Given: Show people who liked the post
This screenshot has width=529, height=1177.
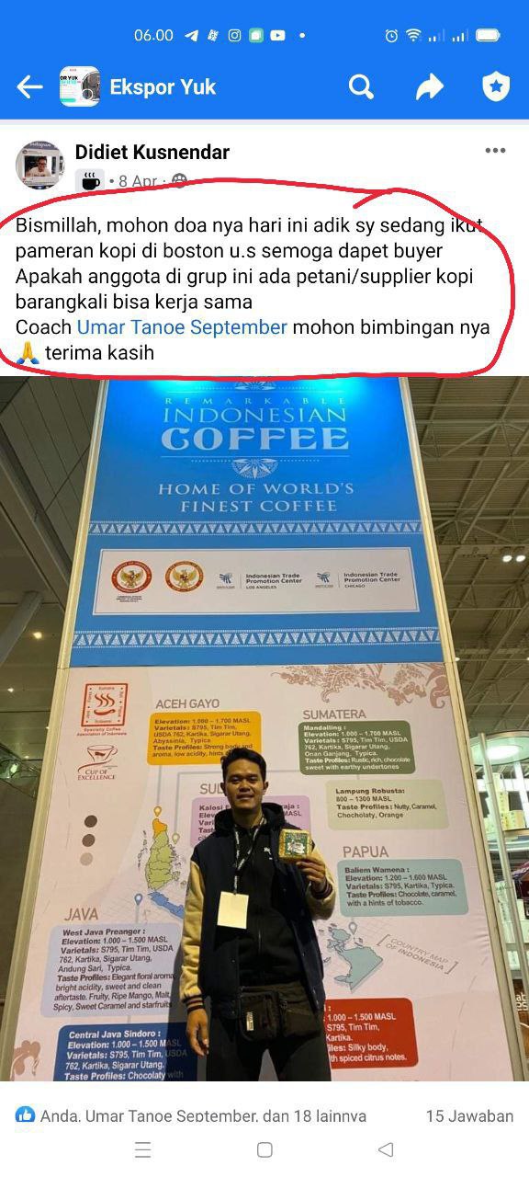Looking at the screenshot, I should (203, 1115).
